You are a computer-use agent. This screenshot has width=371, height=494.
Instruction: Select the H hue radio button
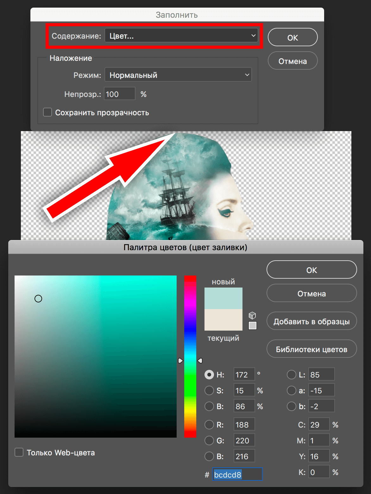pyautogui.click(x=209, y=375)
